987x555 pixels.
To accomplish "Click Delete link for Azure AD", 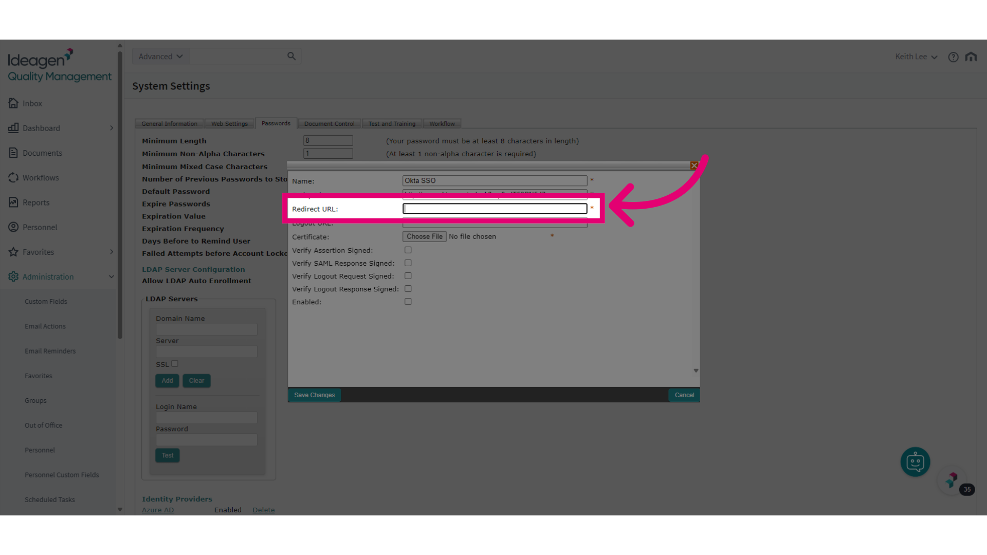I will pos(264,510).
